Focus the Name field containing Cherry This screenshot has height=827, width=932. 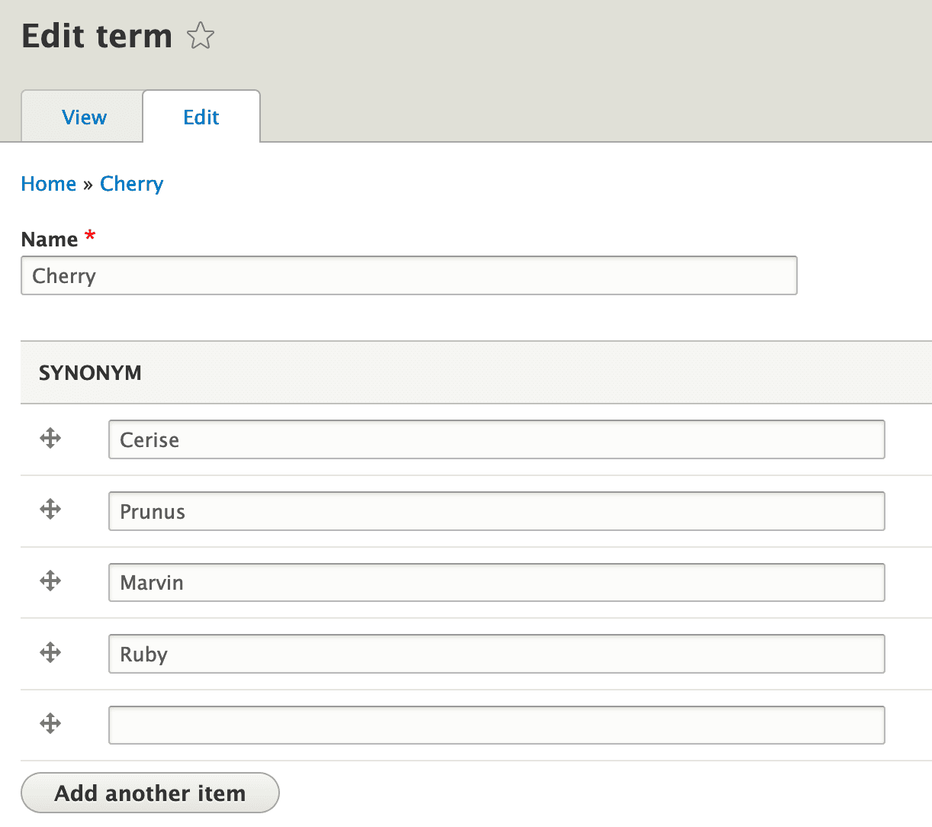point(409,275)
